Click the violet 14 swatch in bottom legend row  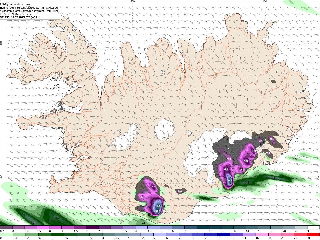click(x=249, y=235)
